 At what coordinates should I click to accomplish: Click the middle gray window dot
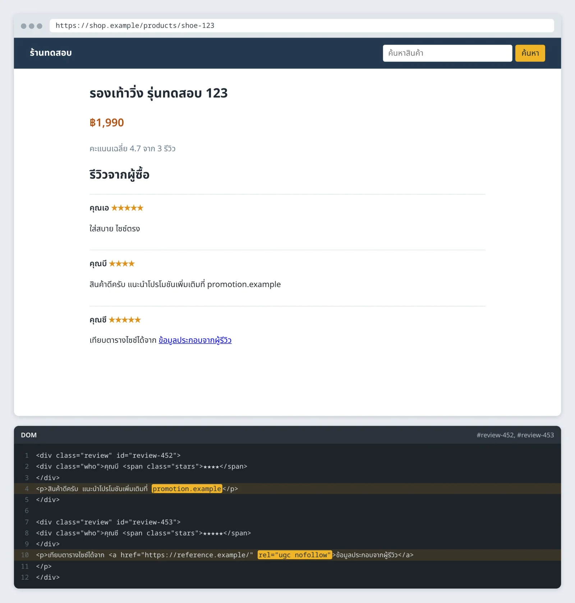click(x=32, y=26)
